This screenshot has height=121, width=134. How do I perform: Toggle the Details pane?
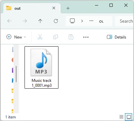click(117, 37)
